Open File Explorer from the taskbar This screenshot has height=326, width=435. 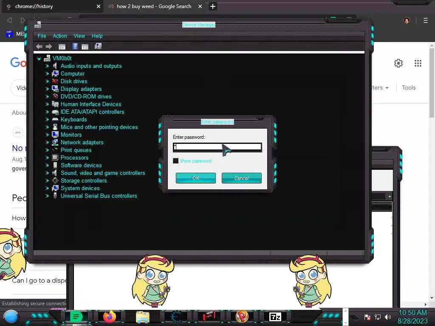[x=143, y=317]
